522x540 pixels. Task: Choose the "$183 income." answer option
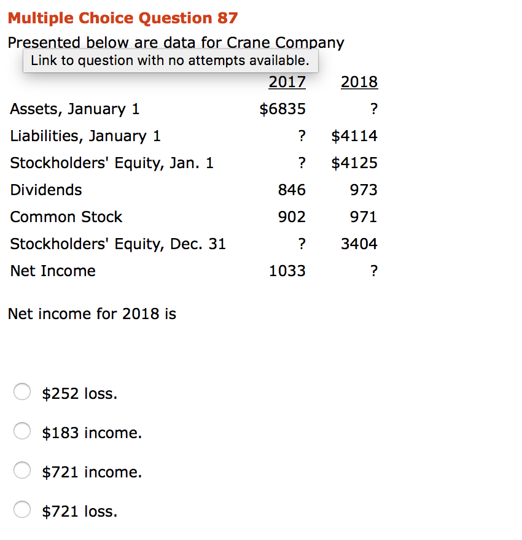22,431
